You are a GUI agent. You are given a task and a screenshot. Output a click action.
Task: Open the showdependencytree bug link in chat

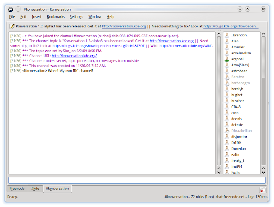98,46
